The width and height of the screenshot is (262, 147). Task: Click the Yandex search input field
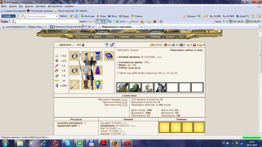click(x=45, y=21)
